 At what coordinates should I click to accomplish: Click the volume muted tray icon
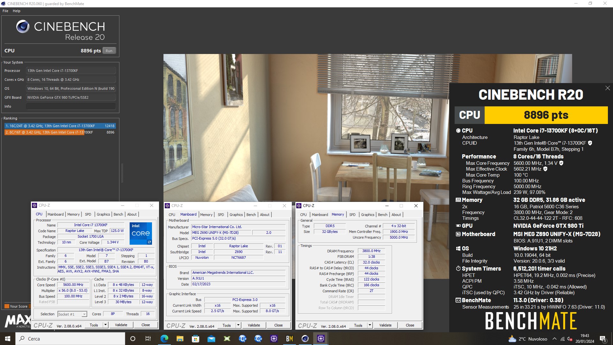570,339
